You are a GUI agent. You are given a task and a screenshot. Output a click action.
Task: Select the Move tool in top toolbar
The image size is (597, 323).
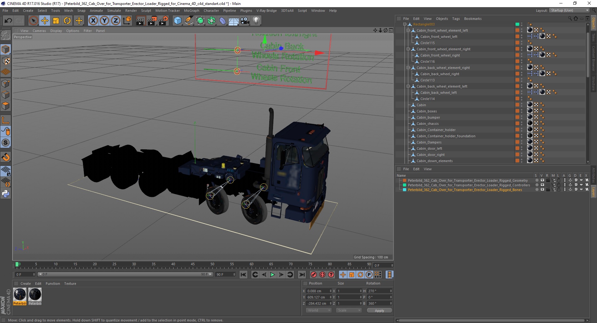45,21
